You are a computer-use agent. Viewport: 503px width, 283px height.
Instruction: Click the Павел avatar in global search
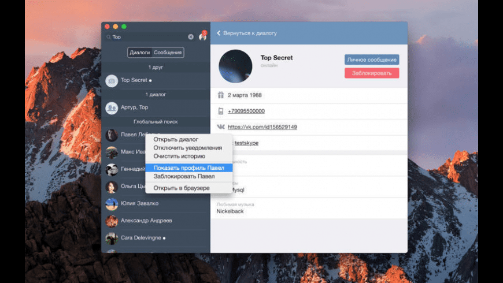112,135
